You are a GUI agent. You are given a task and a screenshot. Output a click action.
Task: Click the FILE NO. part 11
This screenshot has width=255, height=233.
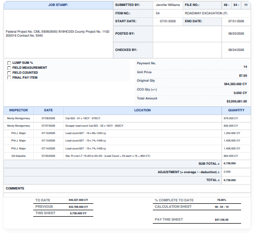click(x=246, y=5)
